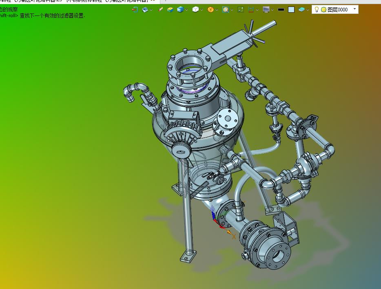The image size is (381, 289).
Task: Click the section/measure bracket icon
Action: 251,9
